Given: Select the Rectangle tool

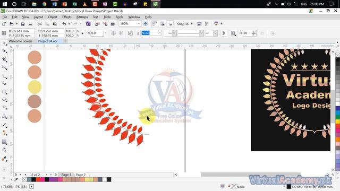Looking at the screenshot, I should (x=4, y=92).
